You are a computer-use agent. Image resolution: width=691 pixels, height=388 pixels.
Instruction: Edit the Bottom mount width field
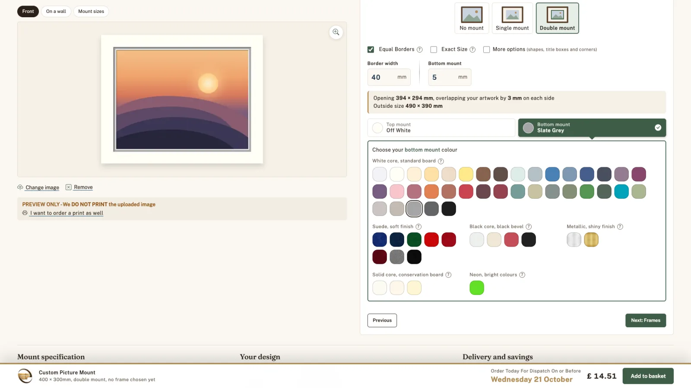(450, 77)
